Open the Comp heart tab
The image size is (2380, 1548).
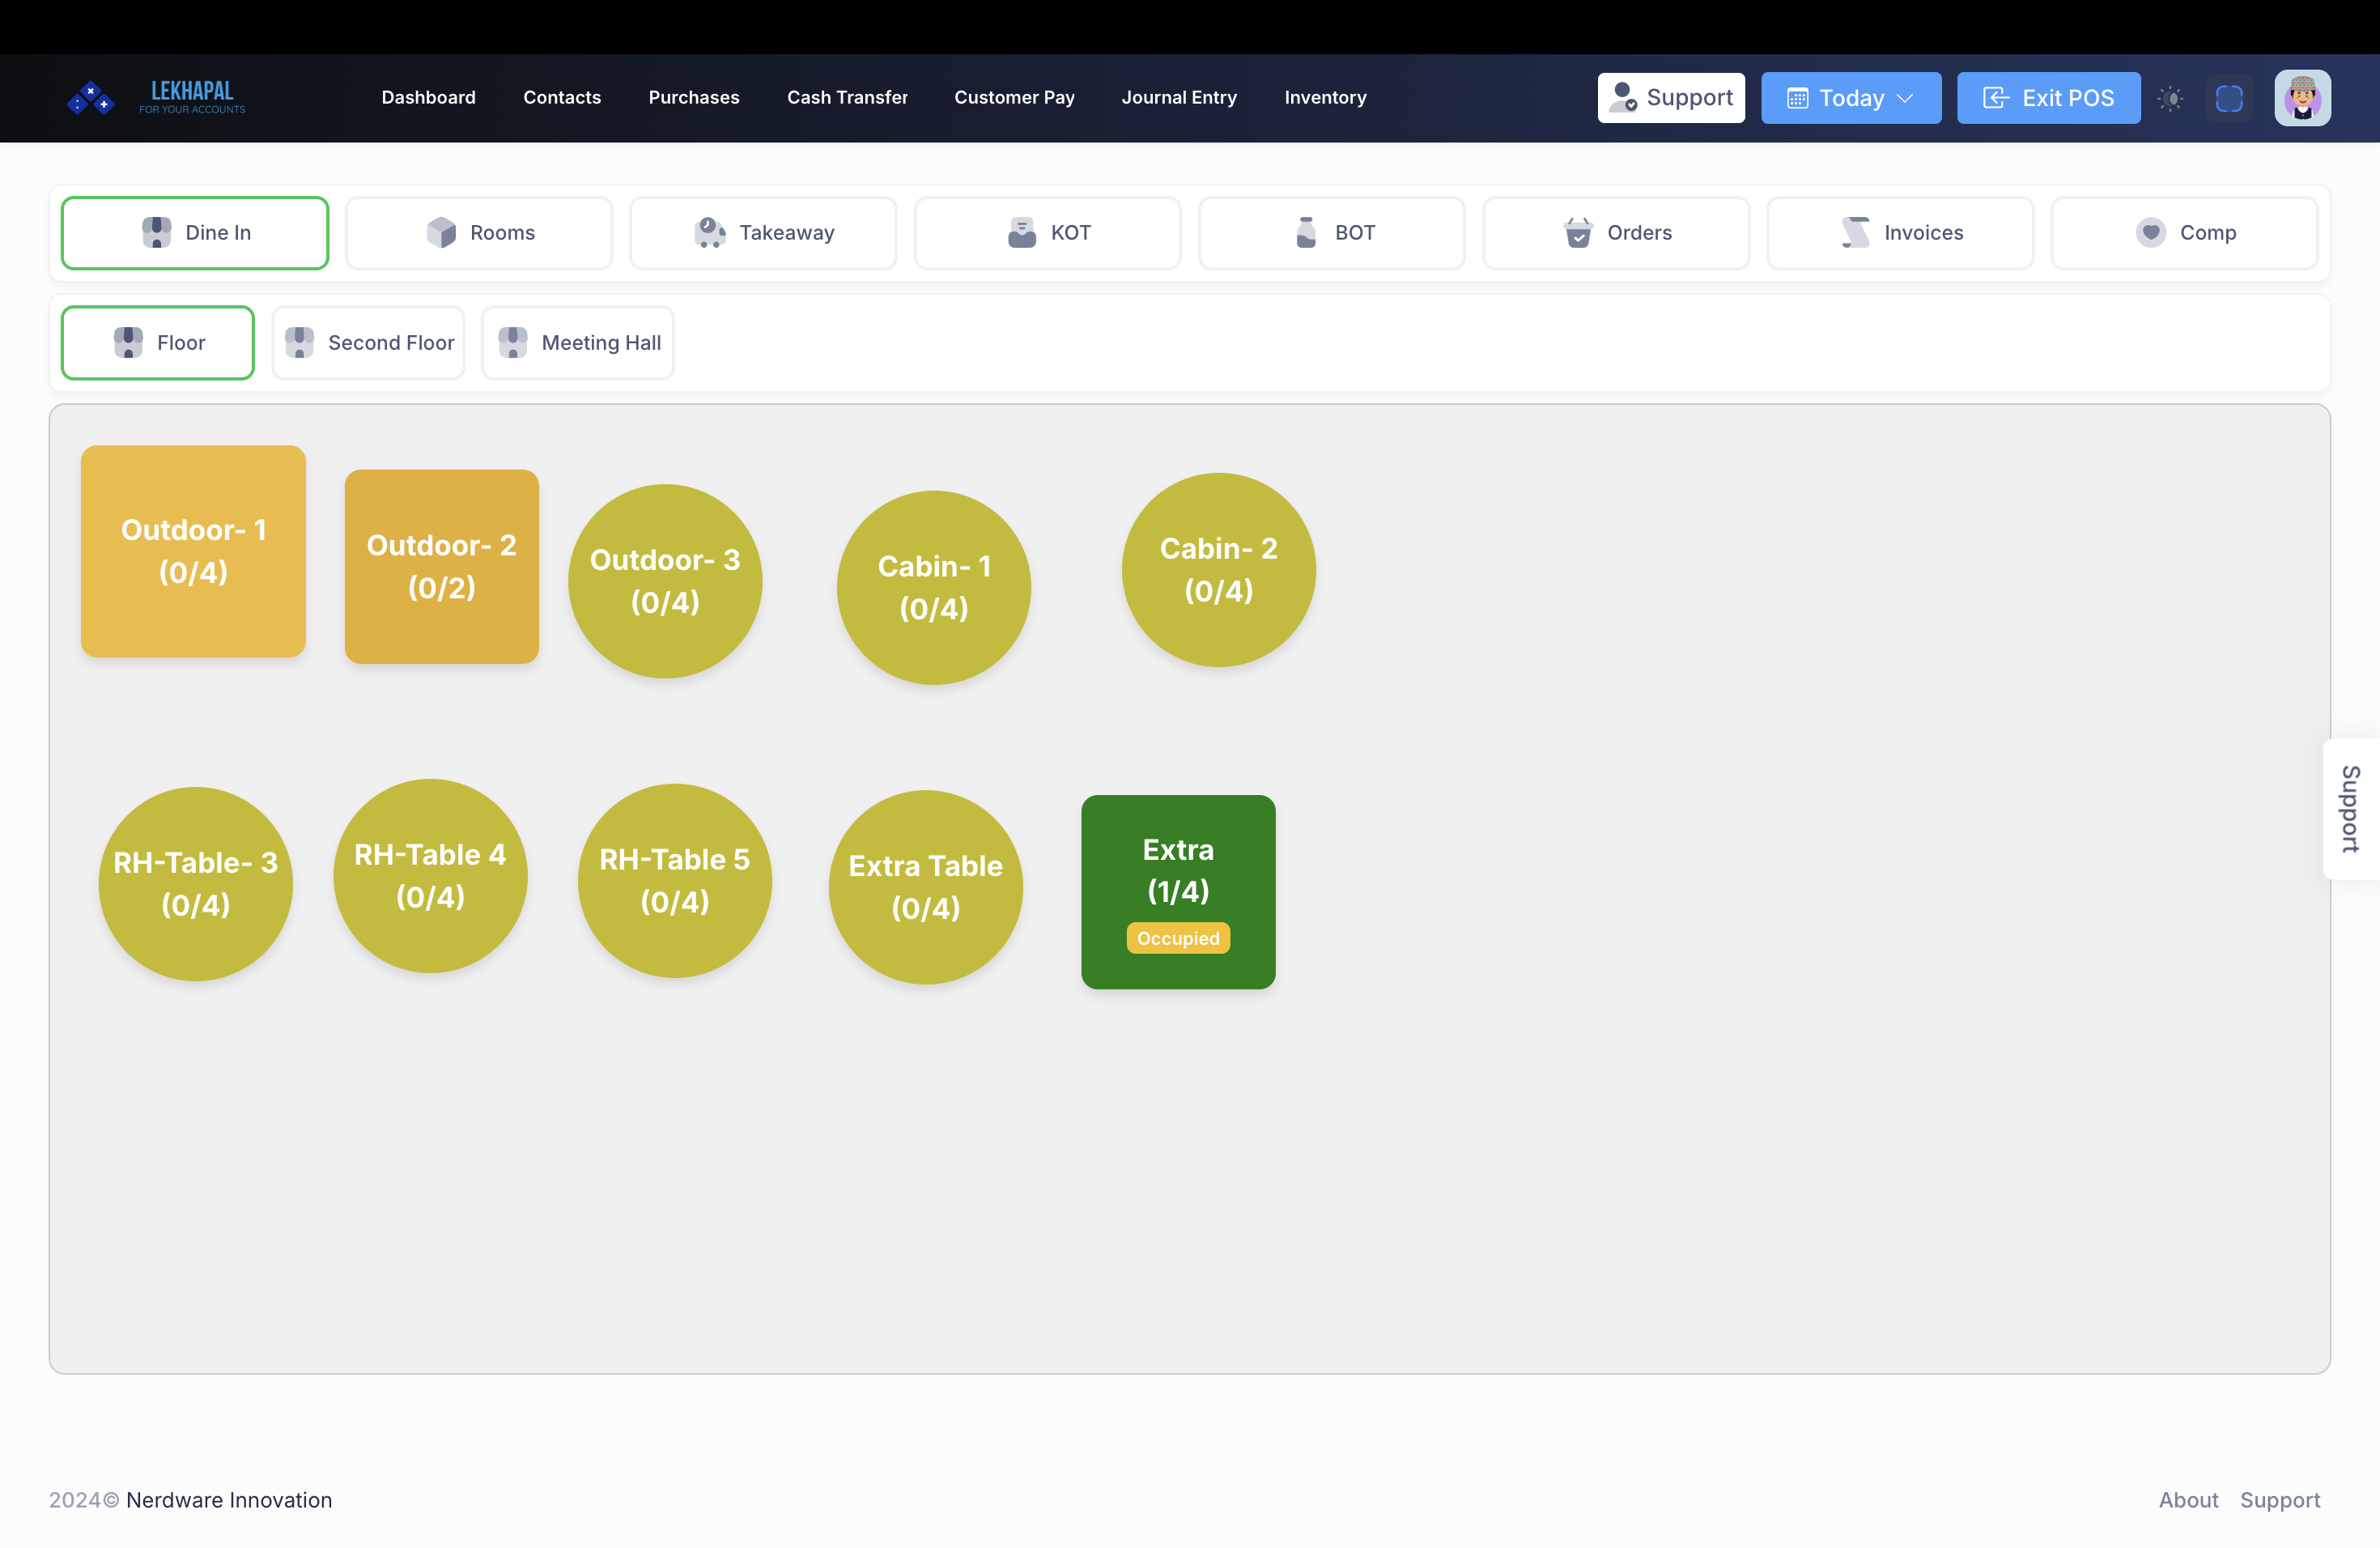coord(2184,233)
